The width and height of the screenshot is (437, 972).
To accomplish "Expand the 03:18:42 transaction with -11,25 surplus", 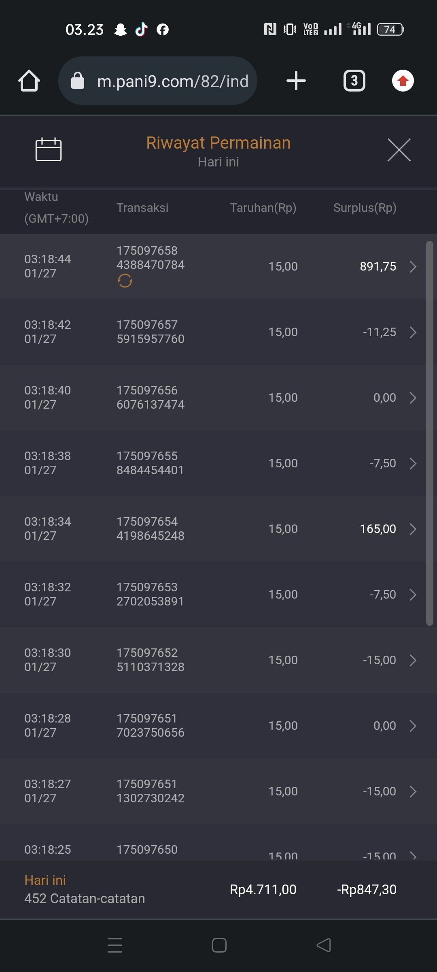I will pyautogui.click(x=413, y=332).
